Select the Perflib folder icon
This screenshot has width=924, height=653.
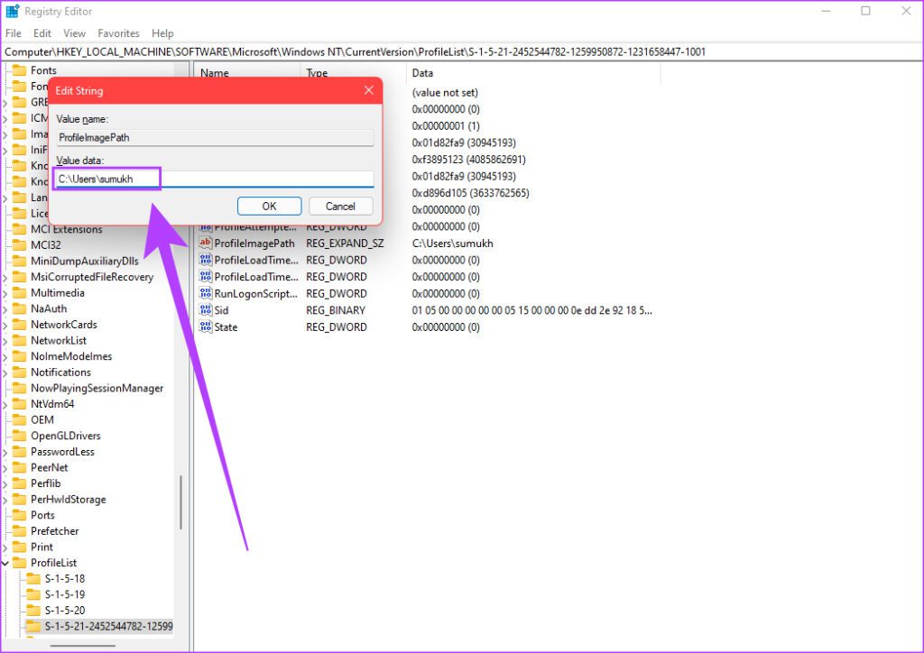pyautogui.click(x=20, y=483)
